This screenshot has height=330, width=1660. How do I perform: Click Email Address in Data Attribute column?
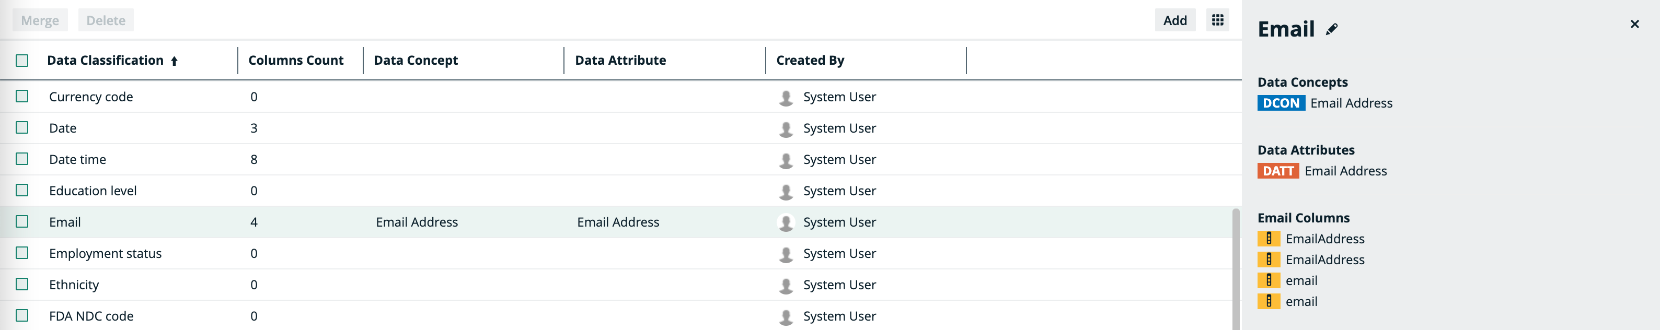[x=618, y=222]
